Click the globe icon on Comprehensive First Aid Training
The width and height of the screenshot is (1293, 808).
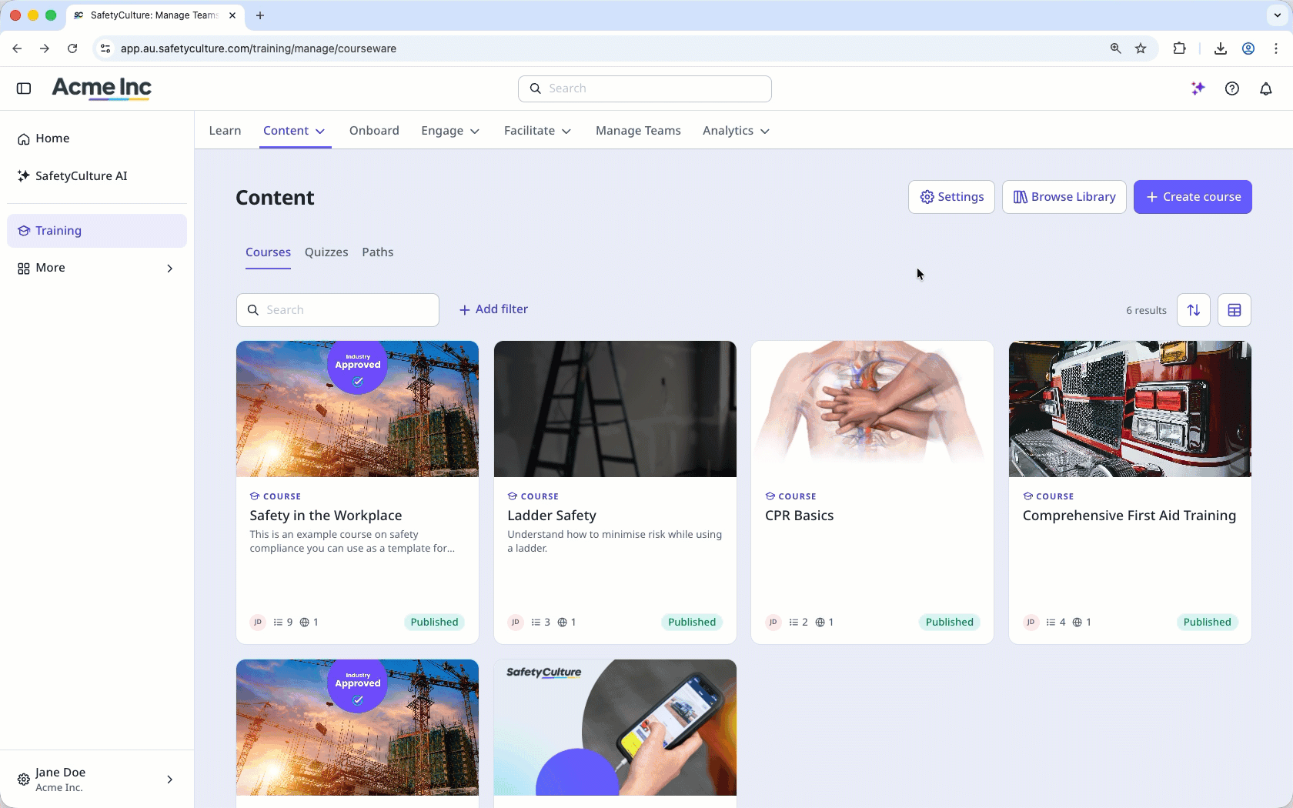(x=1077, y=622)
